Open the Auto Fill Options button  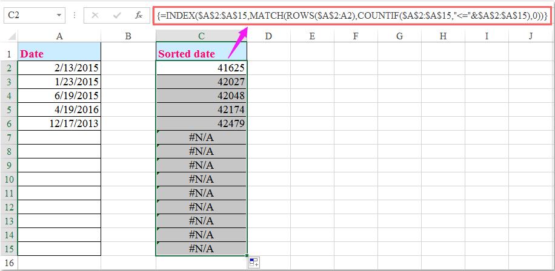[254, 262]
